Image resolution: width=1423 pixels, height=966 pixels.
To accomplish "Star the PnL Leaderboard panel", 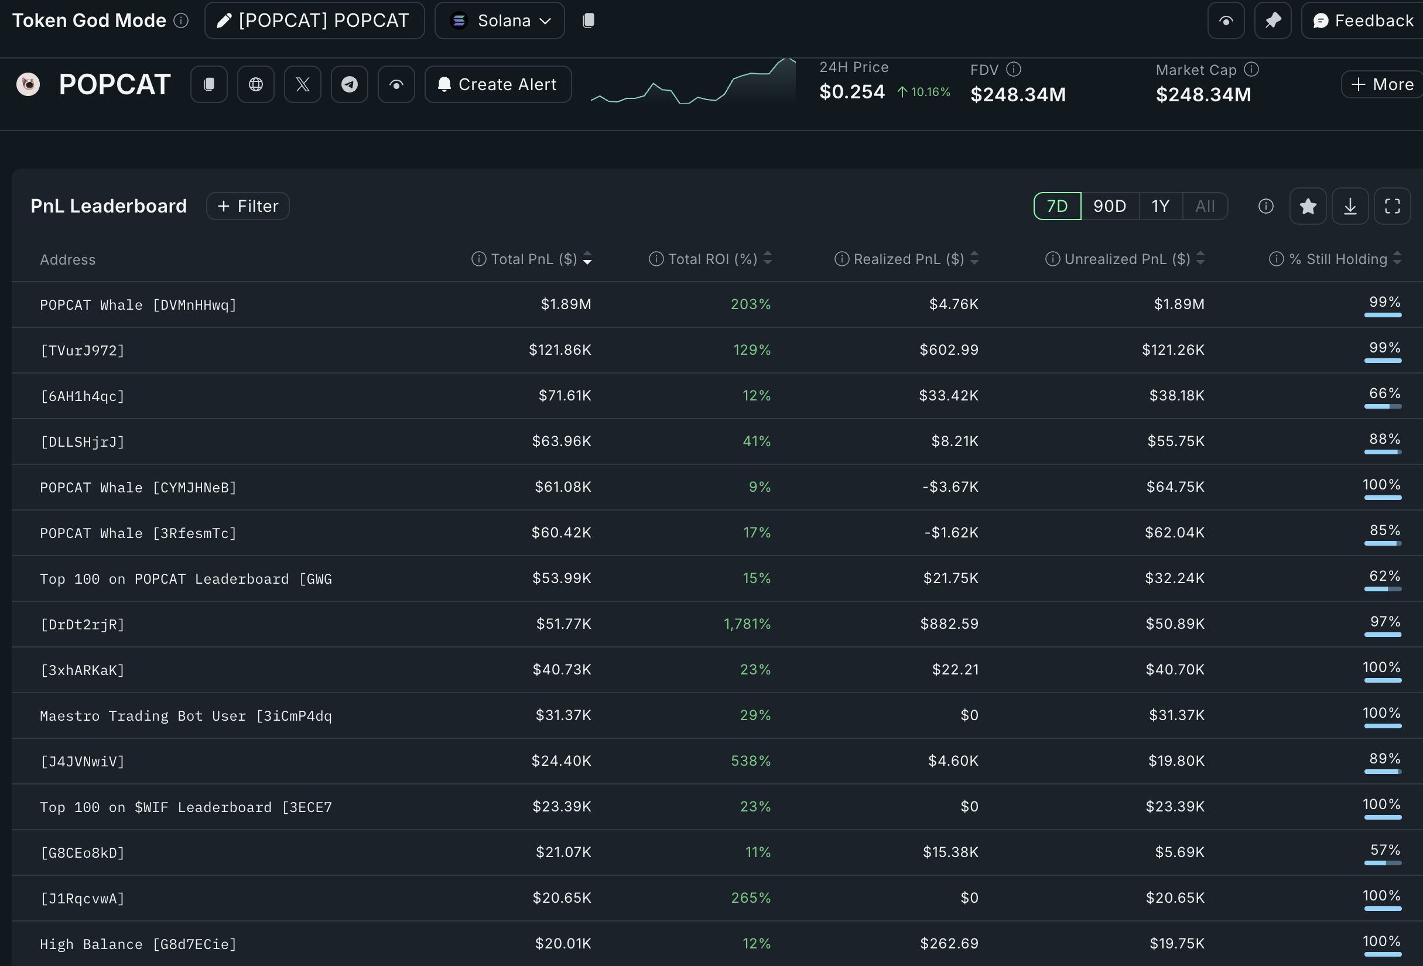I will (x=1307, y=206).
